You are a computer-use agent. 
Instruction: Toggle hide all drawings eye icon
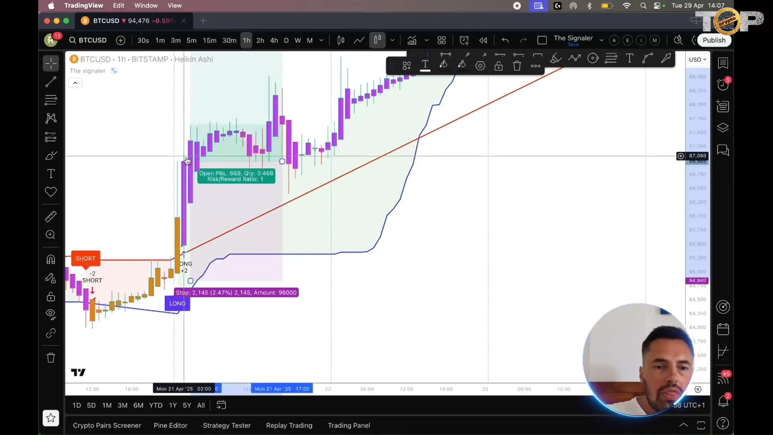click(x=51, y=315)
